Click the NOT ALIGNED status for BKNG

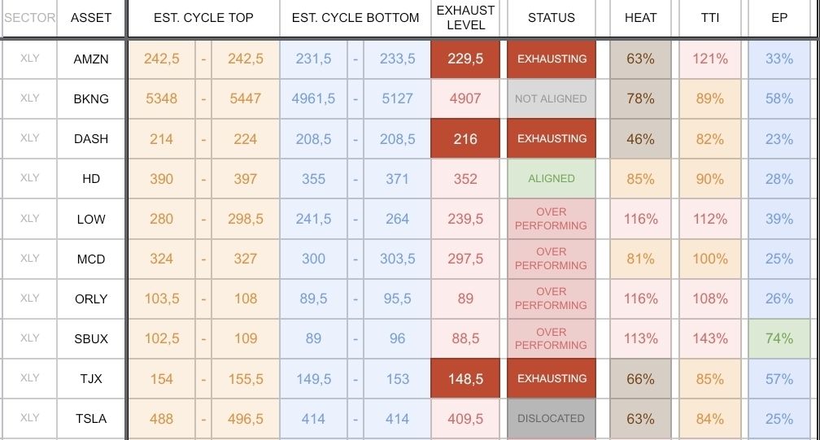pos(551,99)
